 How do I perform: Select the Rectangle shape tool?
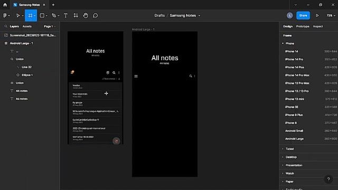(42, 15)
